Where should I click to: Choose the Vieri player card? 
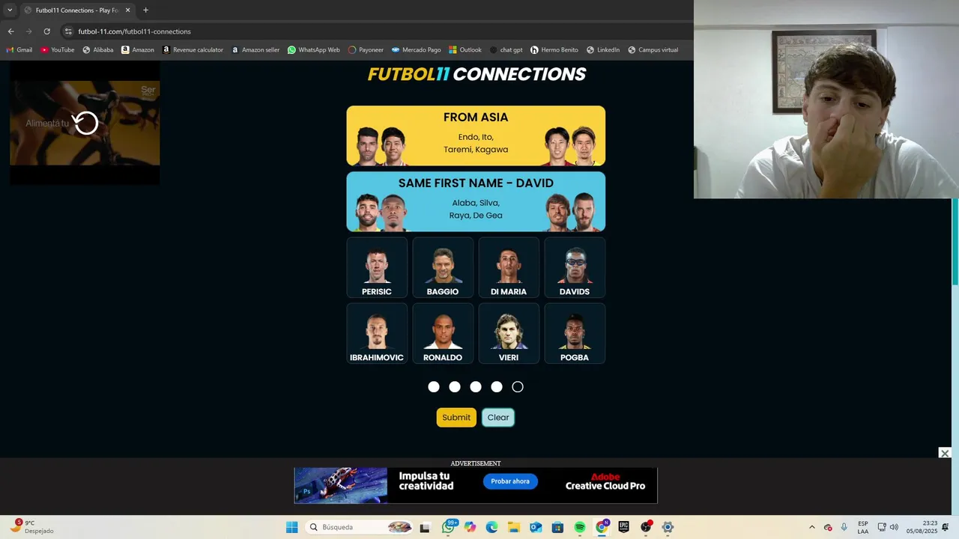click(509, 333)
